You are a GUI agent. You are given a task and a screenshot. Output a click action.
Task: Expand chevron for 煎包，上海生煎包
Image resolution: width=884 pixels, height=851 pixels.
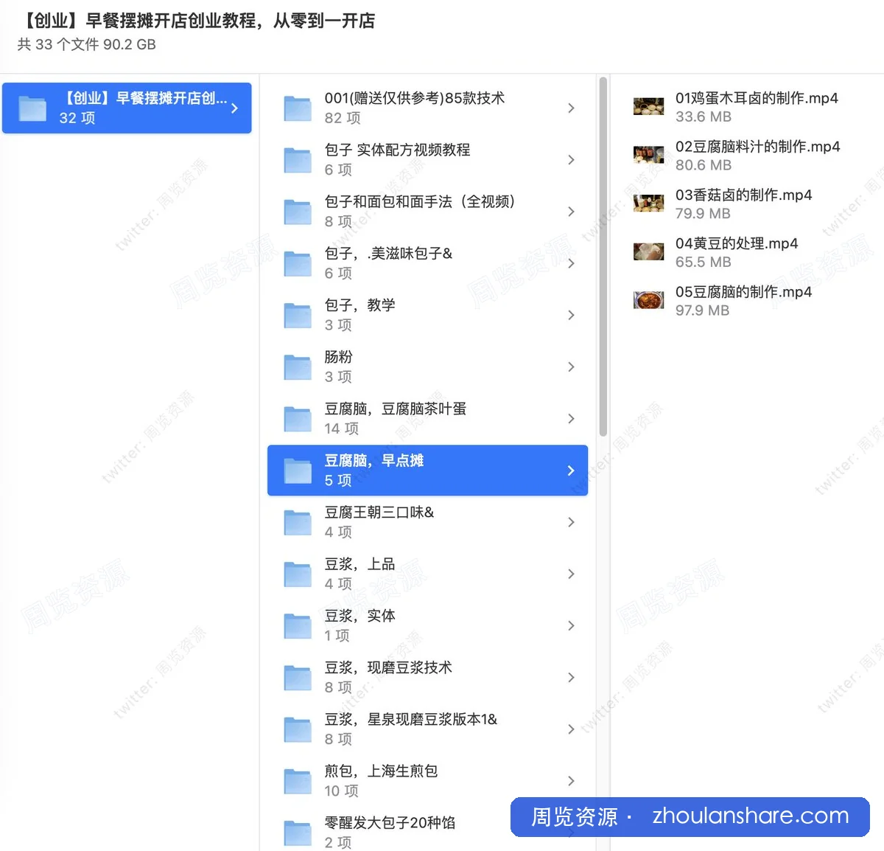click(571, 781)
